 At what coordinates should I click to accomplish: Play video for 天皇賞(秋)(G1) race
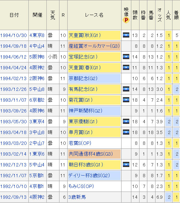click(126, 35)
